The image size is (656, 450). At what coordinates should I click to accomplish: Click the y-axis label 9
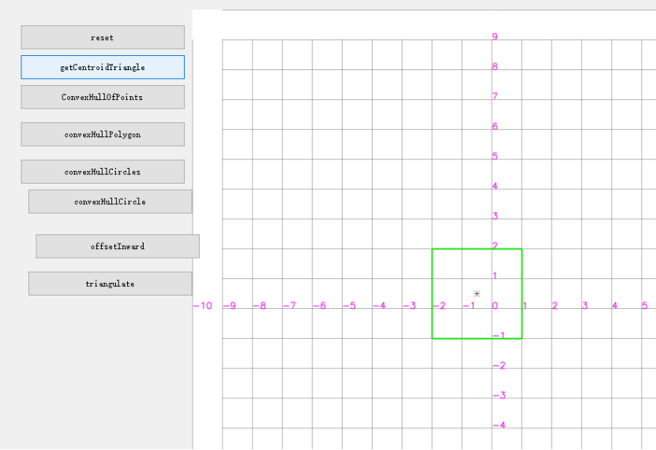(495, 37)
